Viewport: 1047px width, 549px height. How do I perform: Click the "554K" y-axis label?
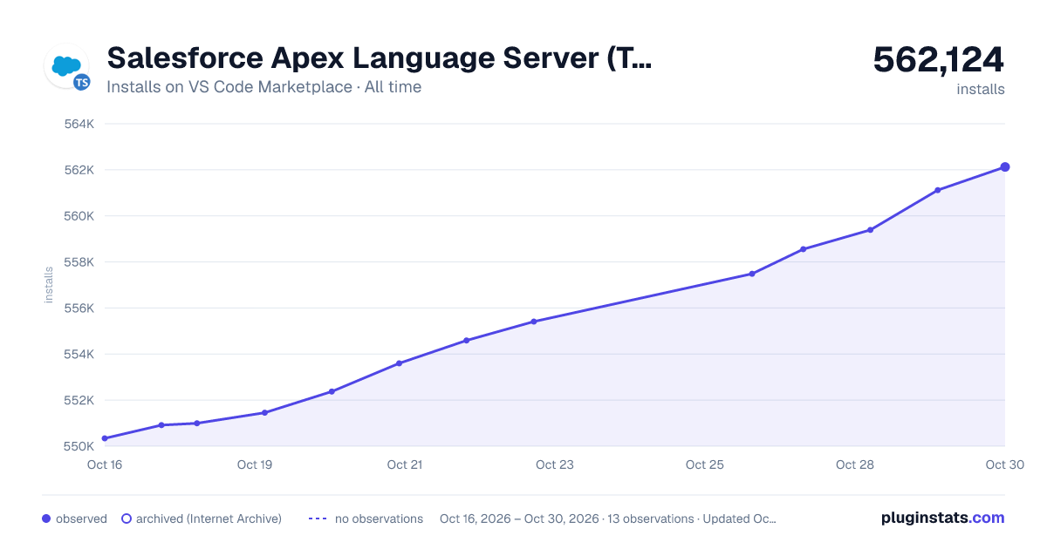point(79,355)
